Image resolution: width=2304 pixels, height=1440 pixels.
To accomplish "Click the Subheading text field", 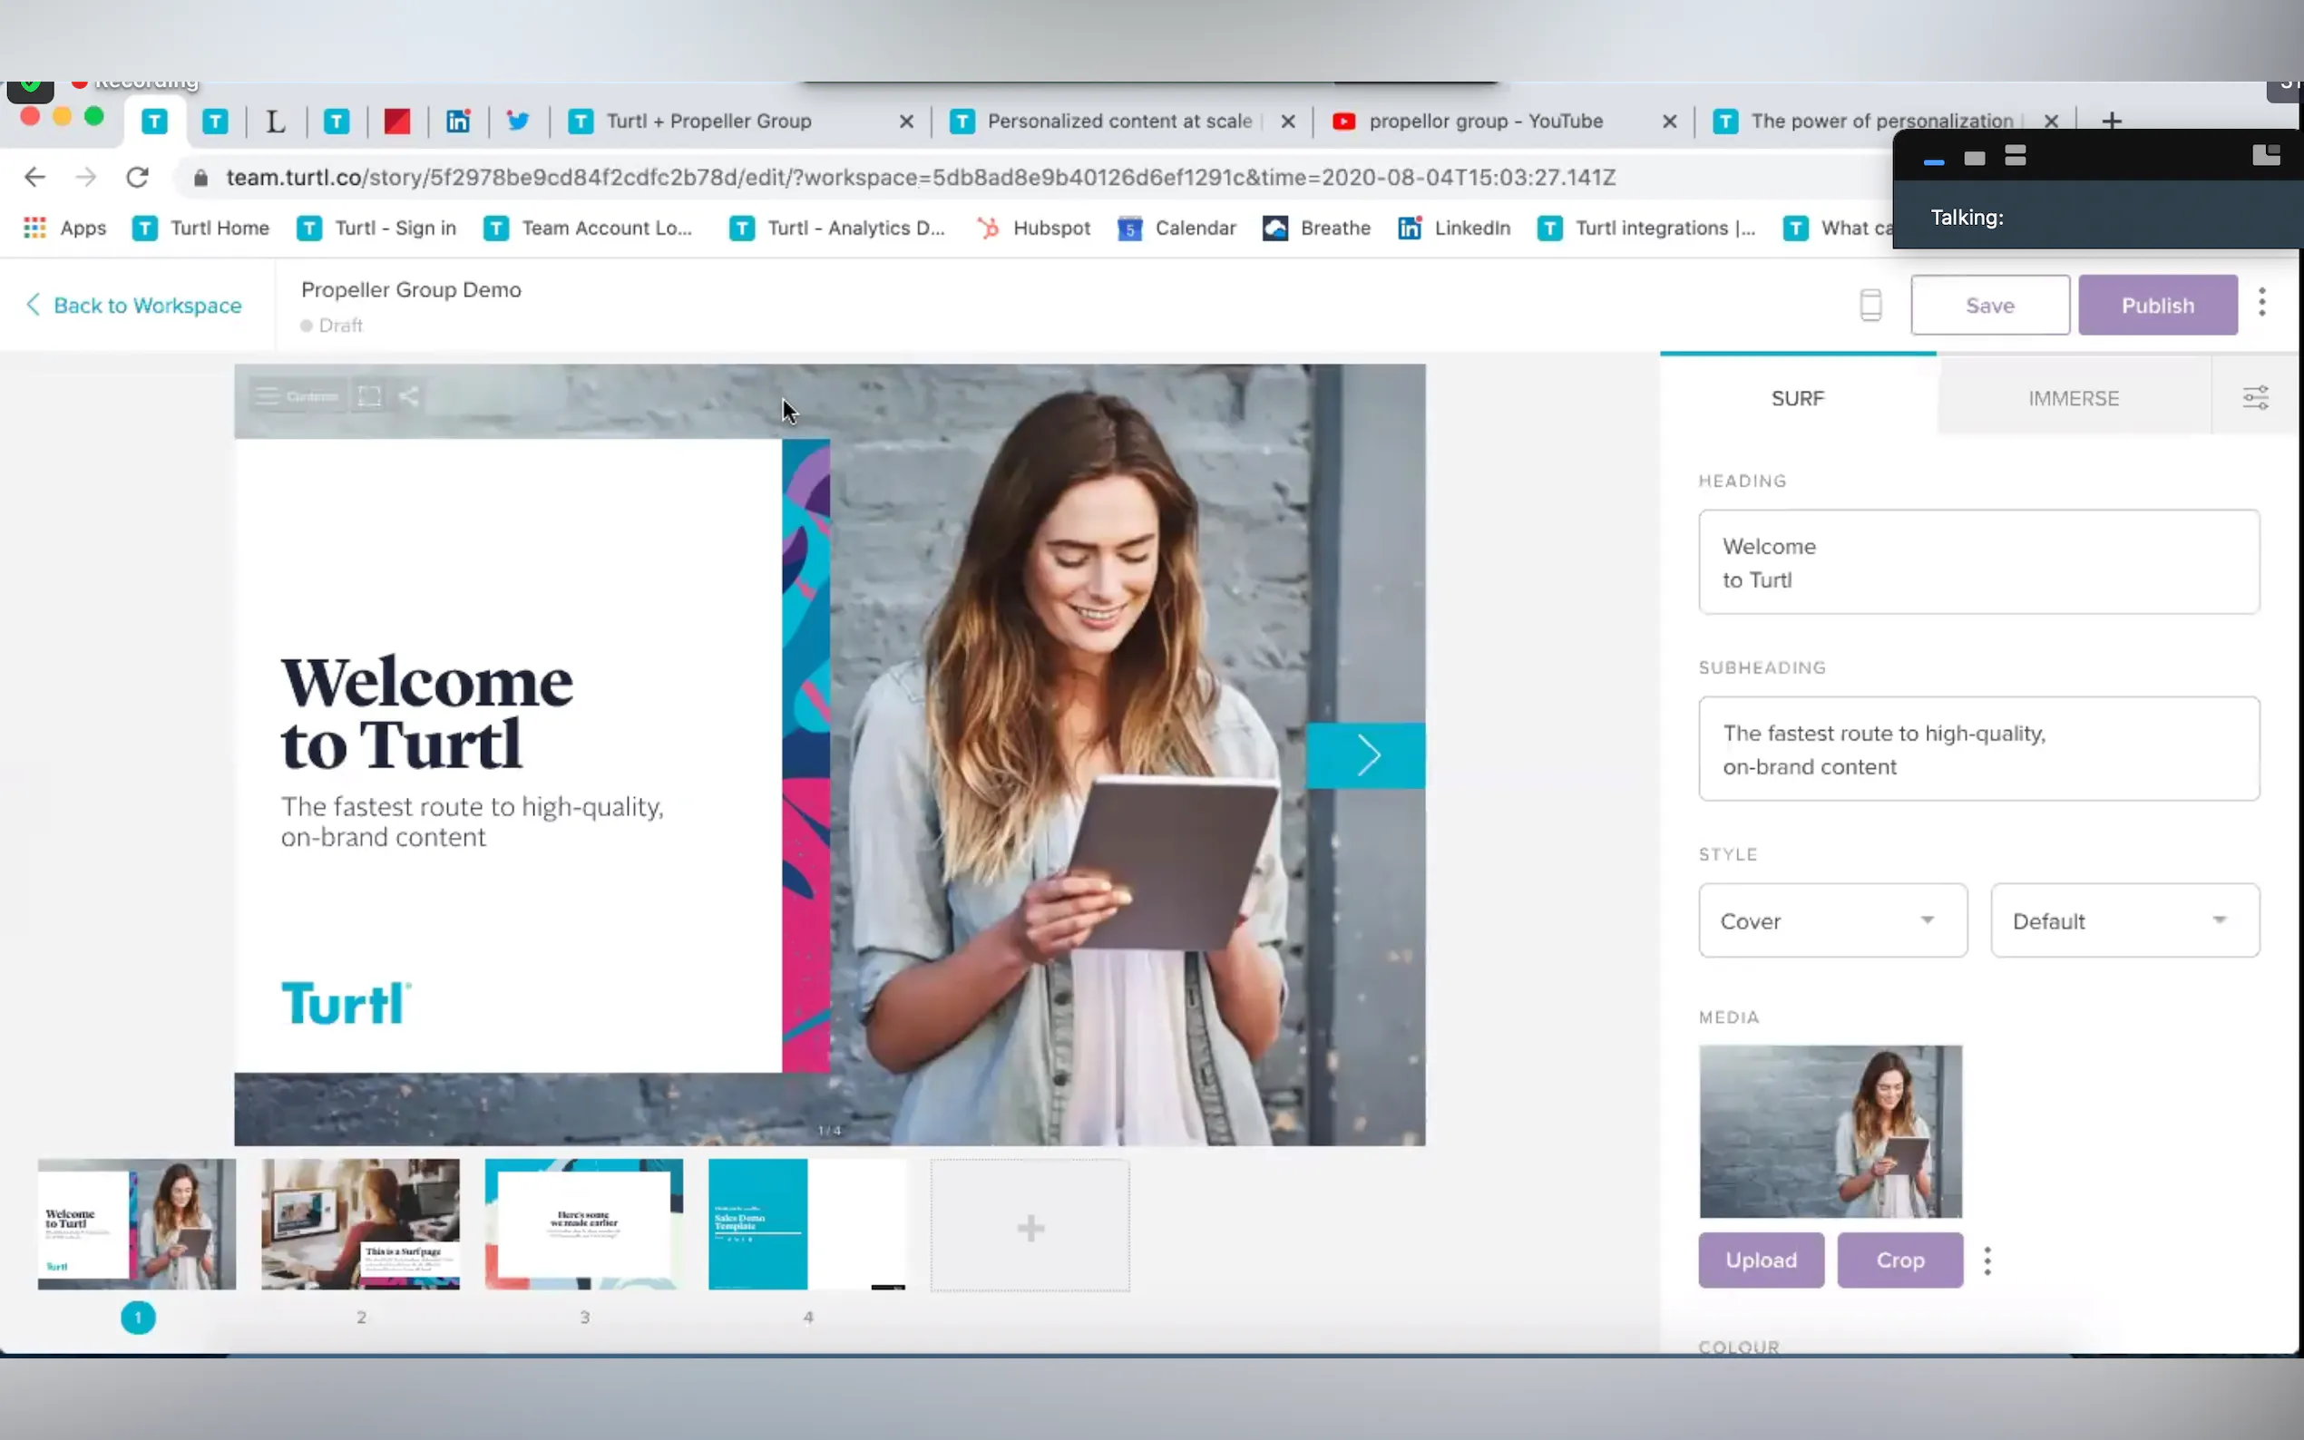I will coord(1978,749).
